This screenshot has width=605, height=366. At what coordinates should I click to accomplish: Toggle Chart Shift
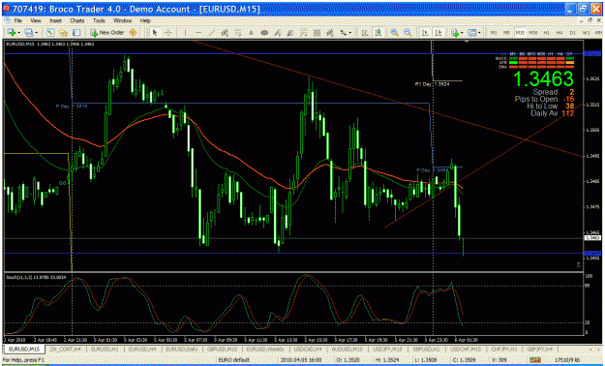[x=439, y=33]
